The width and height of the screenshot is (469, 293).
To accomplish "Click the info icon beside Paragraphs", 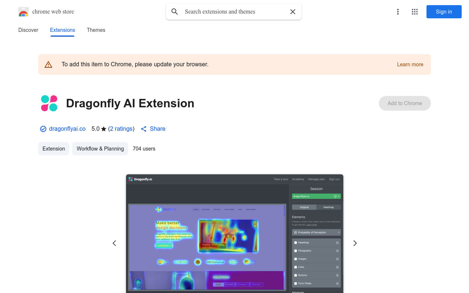I will (x=337, y=251).
